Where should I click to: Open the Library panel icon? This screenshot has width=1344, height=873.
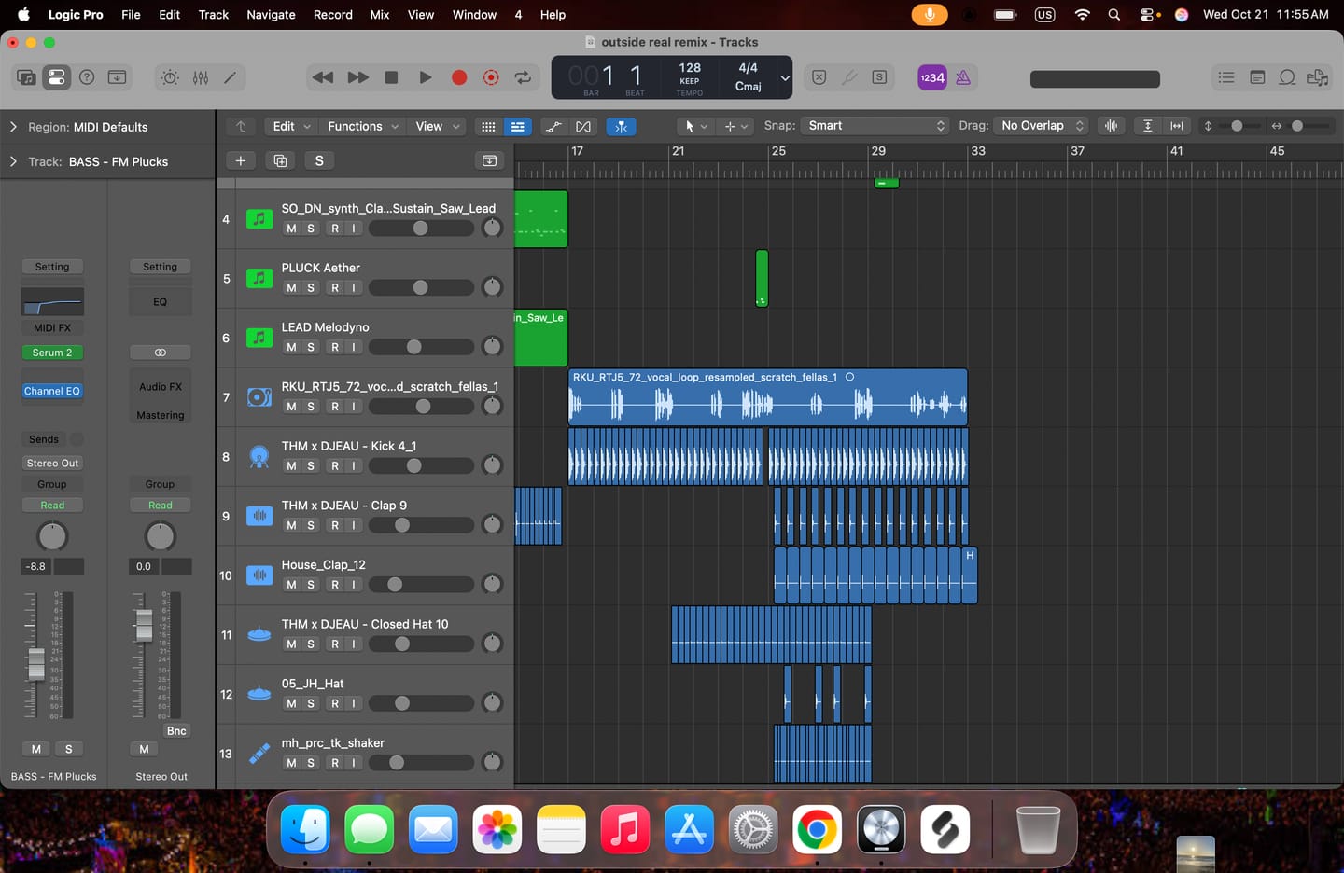tap(26, 77)
